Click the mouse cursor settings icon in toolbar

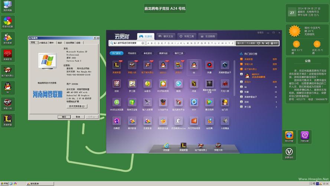pyautogui.click(x=263, y=43)
